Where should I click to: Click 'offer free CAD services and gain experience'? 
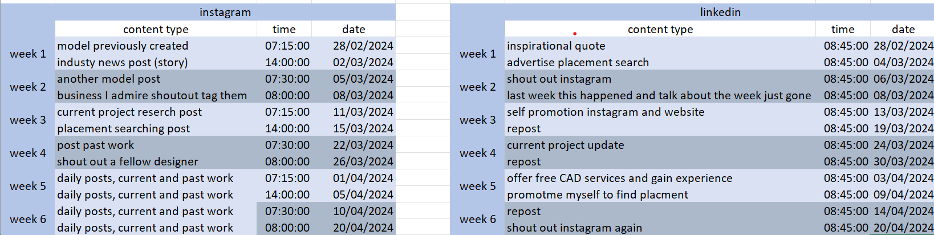click(660, 178)
